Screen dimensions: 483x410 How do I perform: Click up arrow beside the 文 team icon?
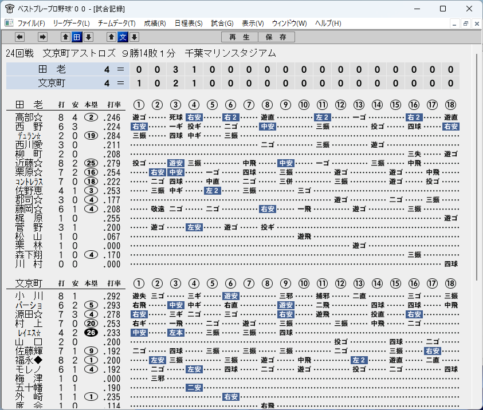coord(111,37)
